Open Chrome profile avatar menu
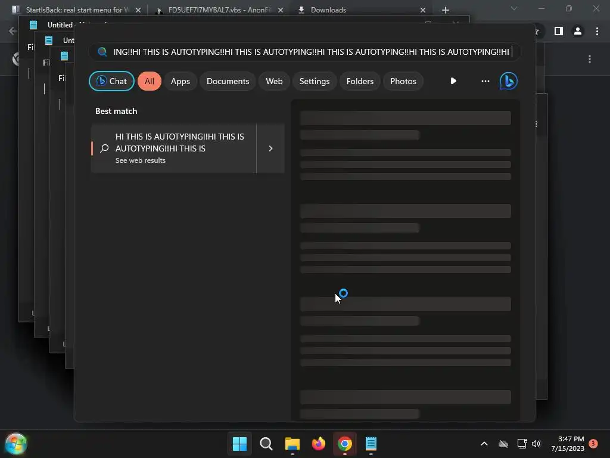 tap(578, 31)
